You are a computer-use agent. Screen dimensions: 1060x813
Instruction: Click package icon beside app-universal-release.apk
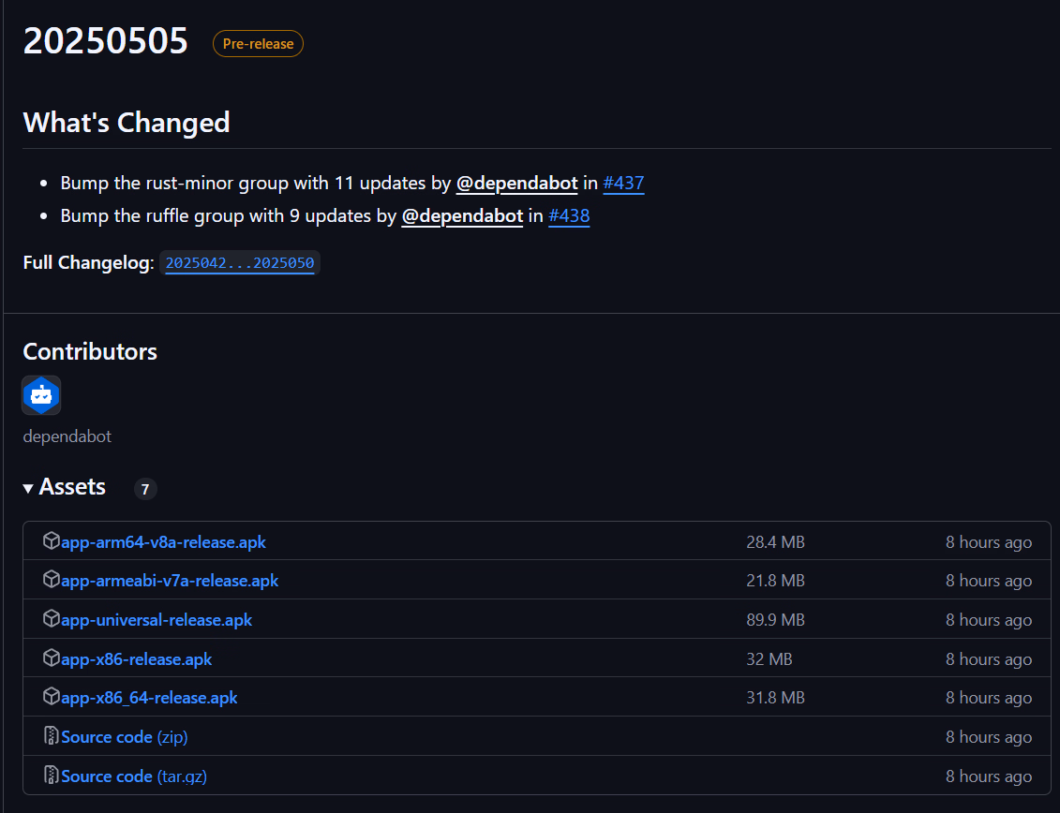52,619
